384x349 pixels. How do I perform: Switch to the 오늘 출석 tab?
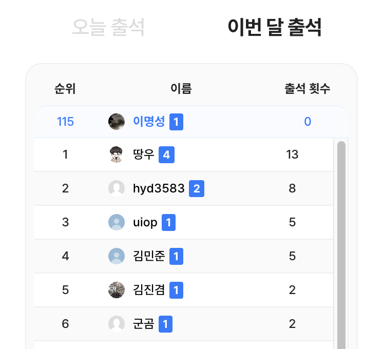click(x=108, y=27)
